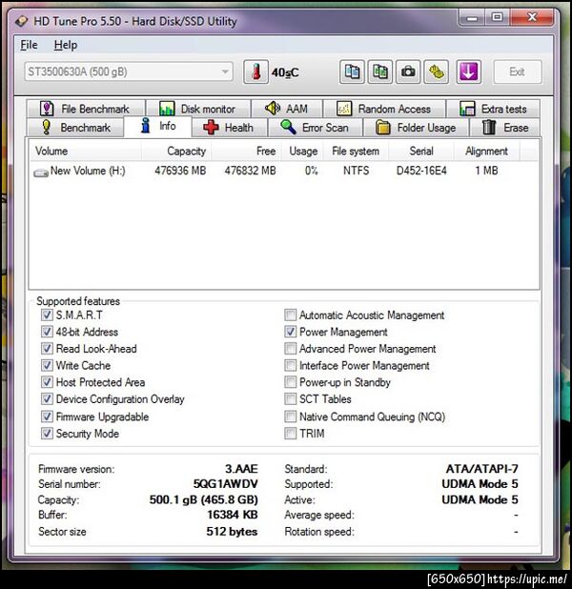
Task: Click the NTFS file system cell
Action: (x=356, y=171)
